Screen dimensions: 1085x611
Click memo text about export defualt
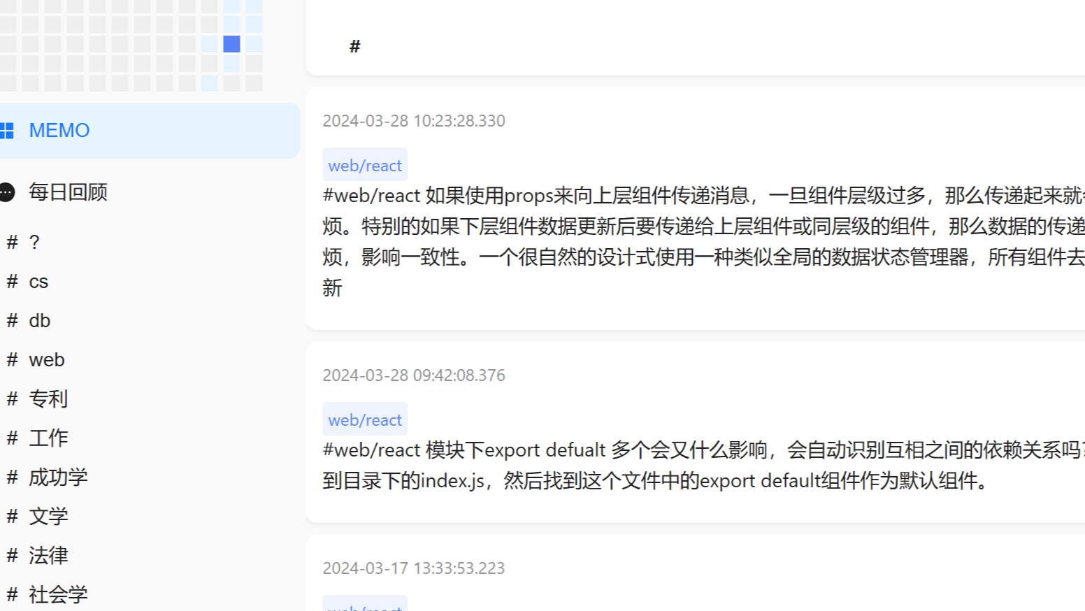(703, 466)
